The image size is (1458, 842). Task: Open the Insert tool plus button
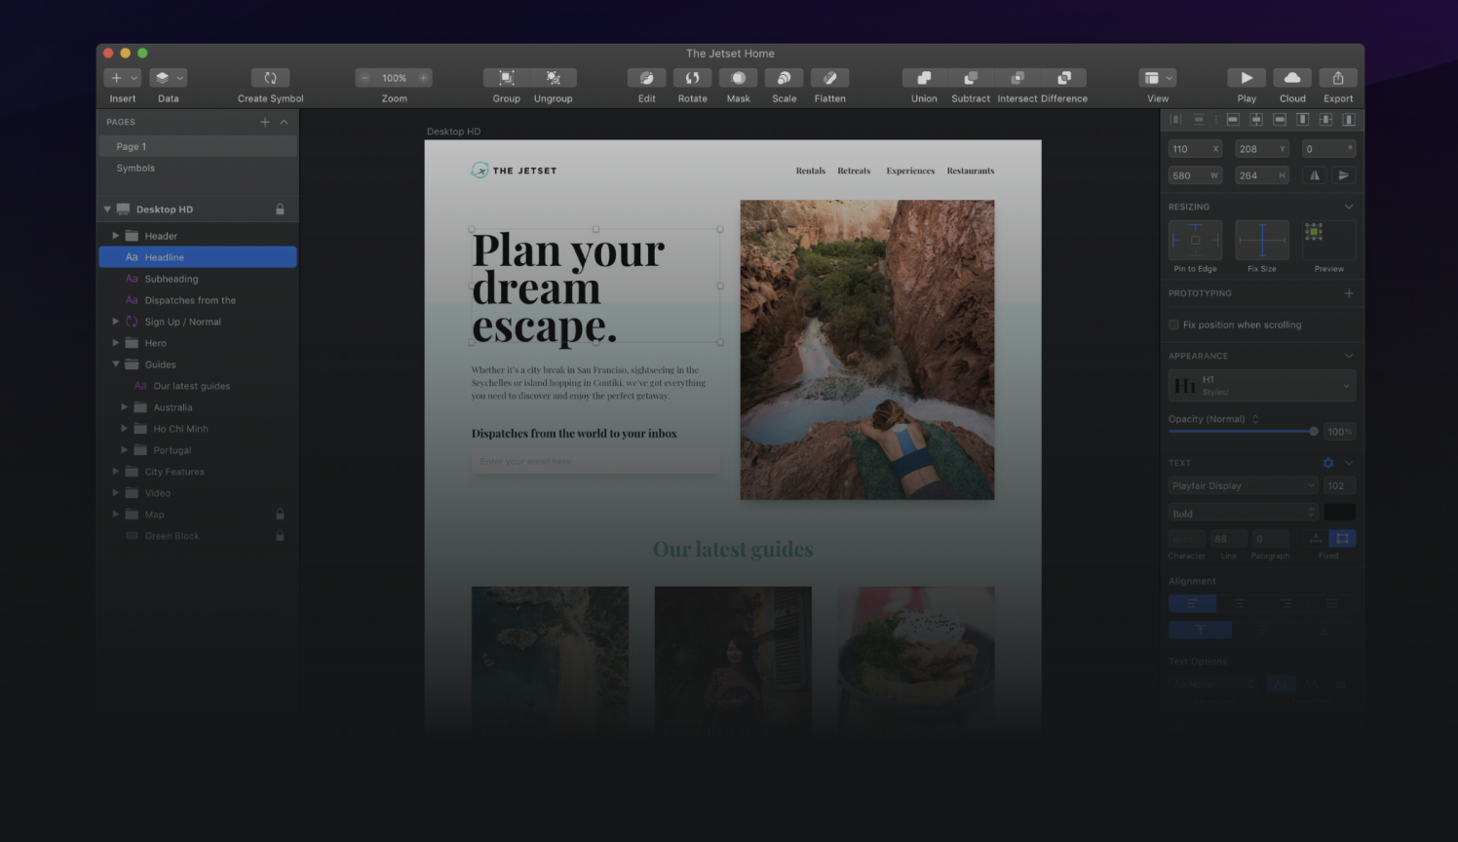[117, 78]
